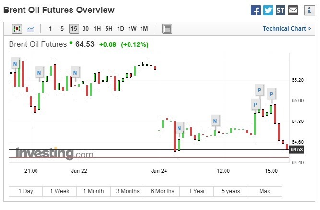
Task: Choose the 1 Day range
Action: coord(26,191)
